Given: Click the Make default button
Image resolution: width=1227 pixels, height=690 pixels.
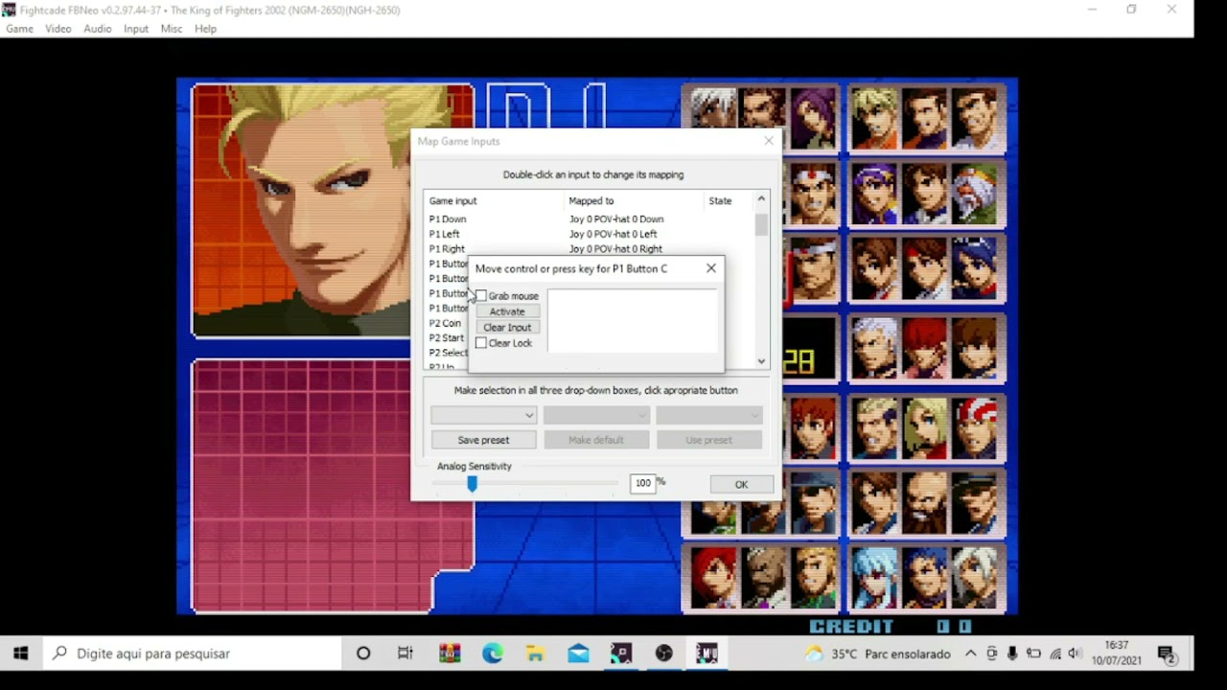Looking at the screenshot, I should pyautogui.click(x=596, y=440).
